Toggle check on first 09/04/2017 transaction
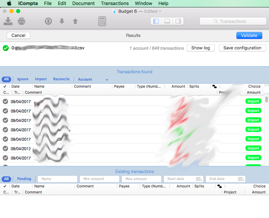269x218 pixels. tap(5, 101)
